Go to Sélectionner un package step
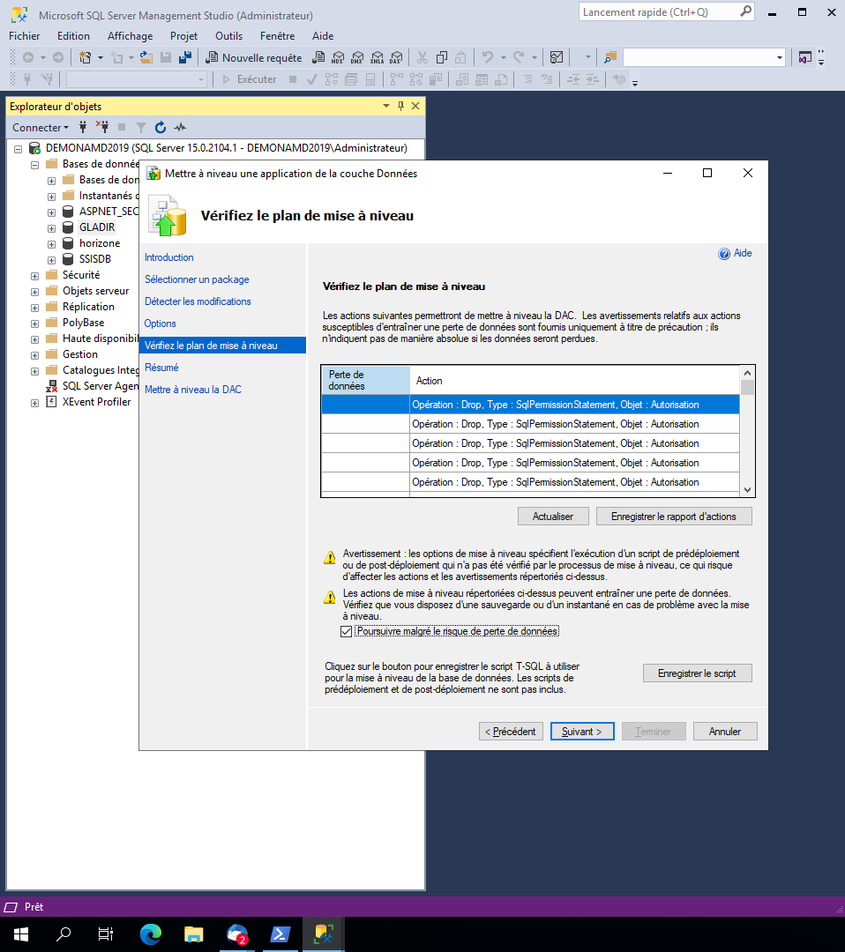Viewport: 845px width, 952px height. (197, 279)
